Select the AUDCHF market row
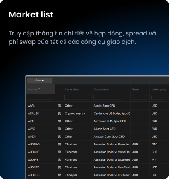Screen dimensions: 169x179 [x=98, y=152]
